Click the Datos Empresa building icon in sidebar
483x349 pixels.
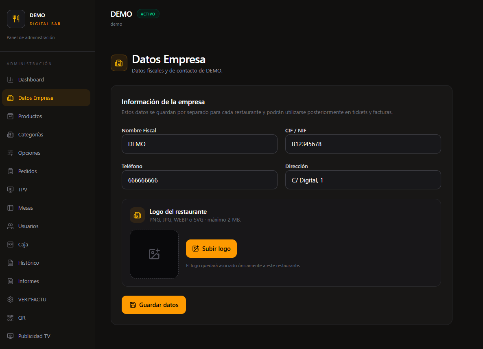pyautogui.click(x=10, y=98)
